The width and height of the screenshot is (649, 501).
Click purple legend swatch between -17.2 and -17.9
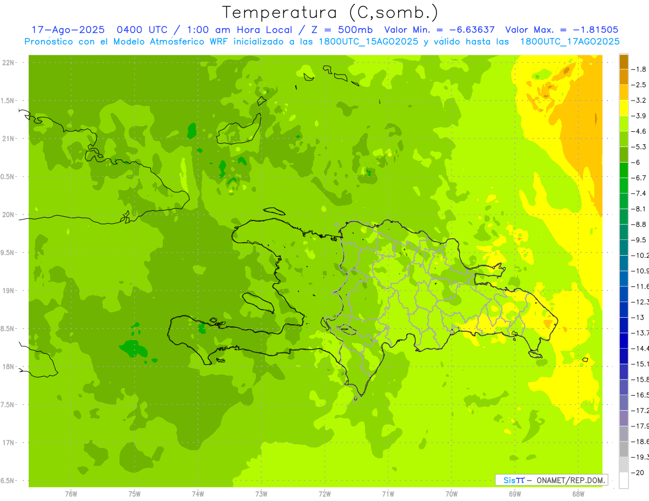coord(624,418)
